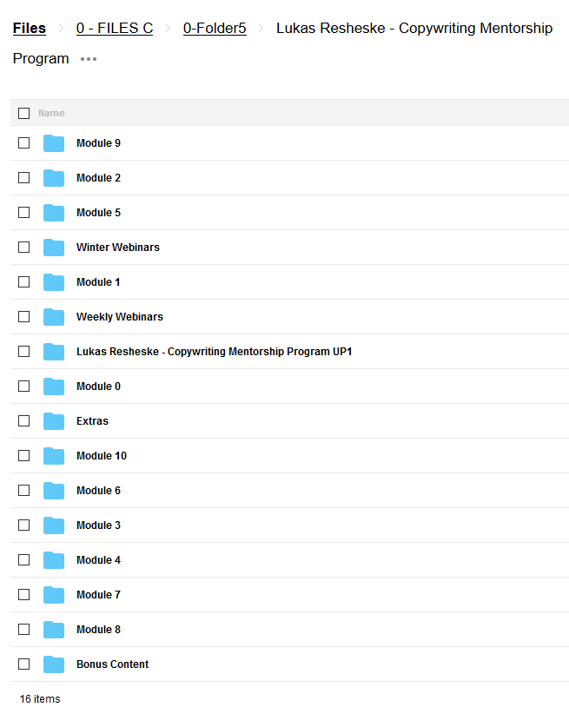
Task: Open the Module 0 folder name
Action: pyautogui.click(x=98, y=387)
